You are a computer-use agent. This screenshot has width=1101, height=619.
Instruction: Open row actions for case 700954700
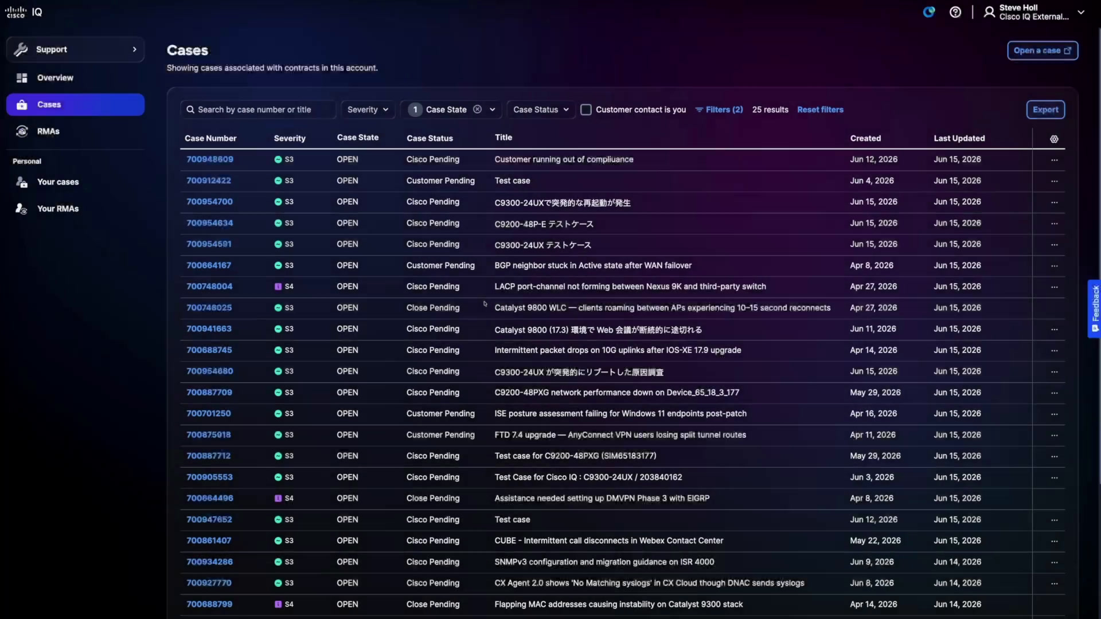[1054, 202]
